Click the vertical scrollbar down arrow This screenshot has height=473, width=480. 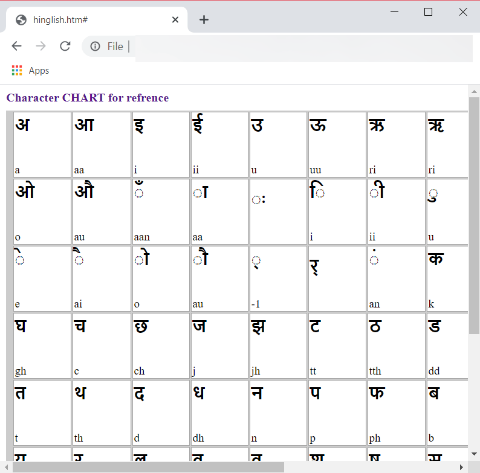pos(474,454)
